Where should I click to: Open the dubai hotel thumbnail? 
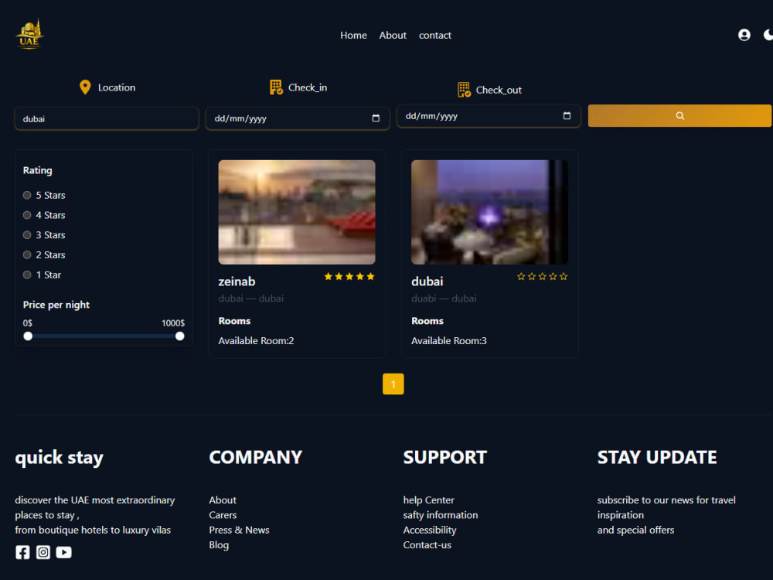pos(489,212)
